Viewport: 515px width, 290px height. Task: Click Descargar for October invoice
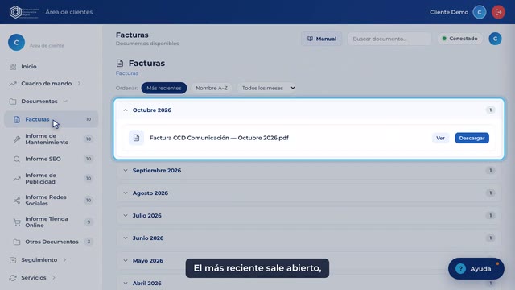(x=472, y=138)
